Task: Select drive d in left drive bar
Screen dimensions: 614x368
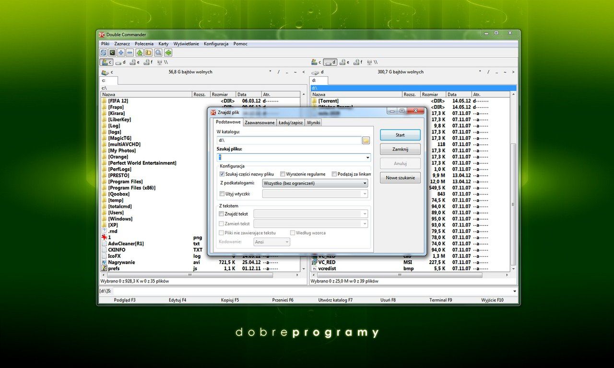Action: 120,62
